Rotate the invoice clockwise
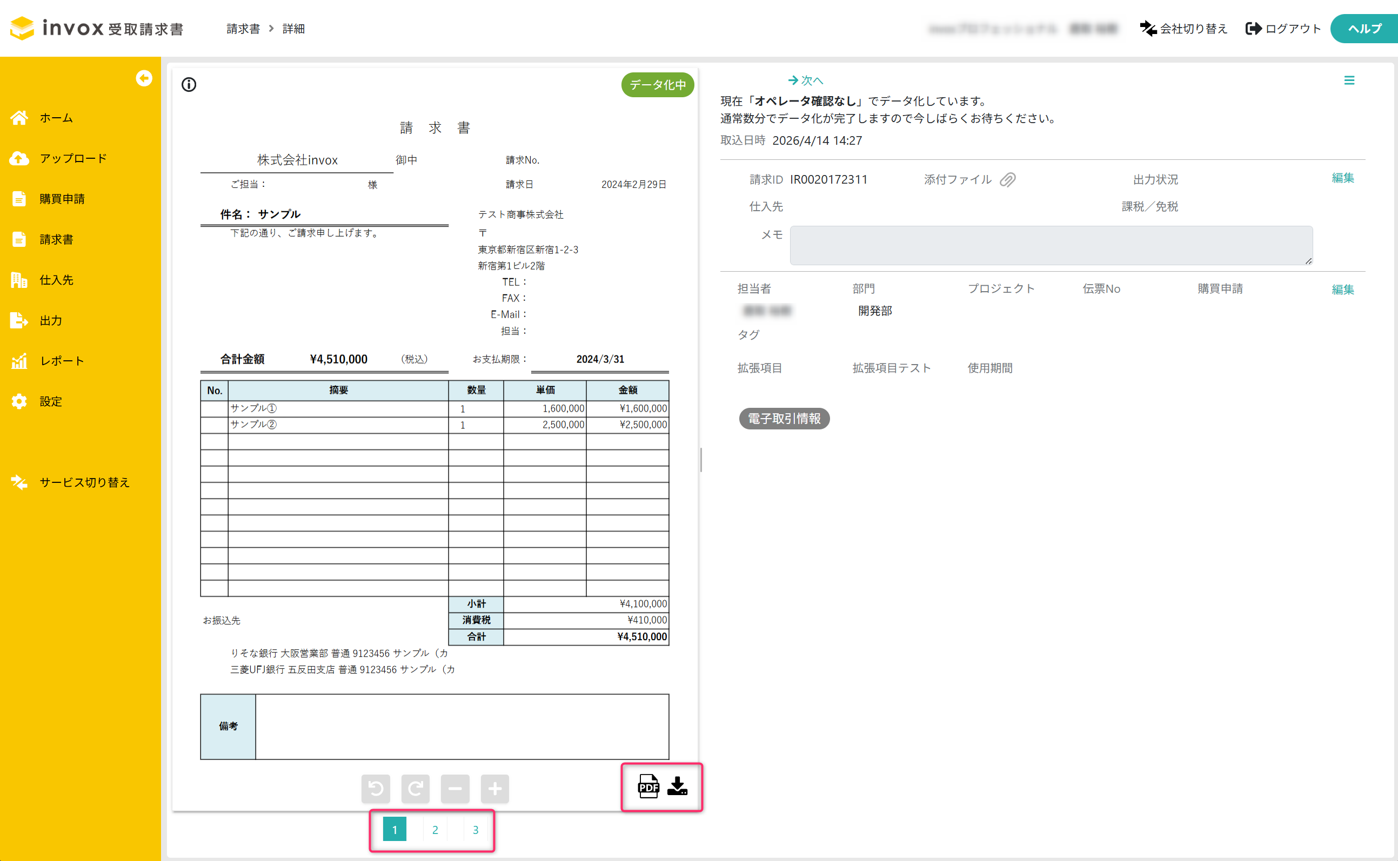 pyautogui.click(x=416, y=789)
